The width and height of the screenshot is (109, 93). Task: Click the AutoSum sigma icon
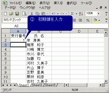(72, 13)
